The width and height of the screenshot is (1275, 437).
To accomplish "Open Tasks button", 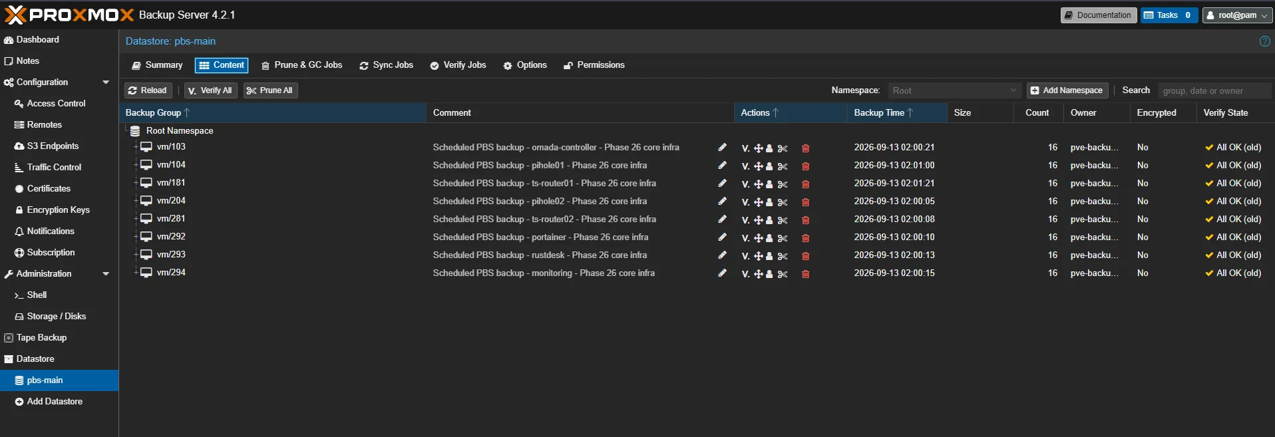I will (1169, 15).
